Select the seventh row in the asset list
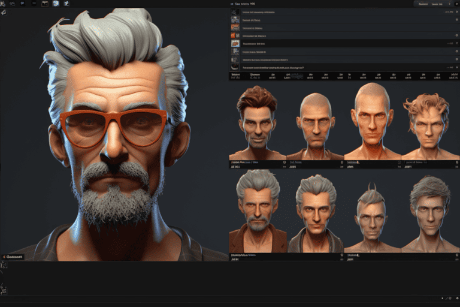 coord(344,59)
